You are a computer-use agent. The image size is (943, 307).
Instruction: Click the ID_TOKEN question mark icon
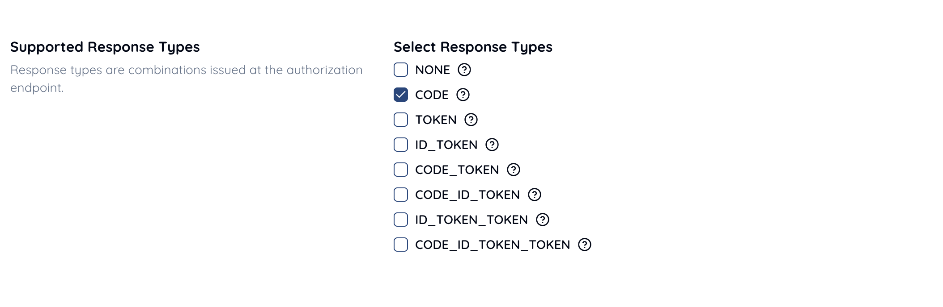492,145
